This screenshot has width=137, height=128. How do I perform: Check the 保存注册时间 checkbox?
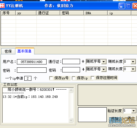[93, 78]
